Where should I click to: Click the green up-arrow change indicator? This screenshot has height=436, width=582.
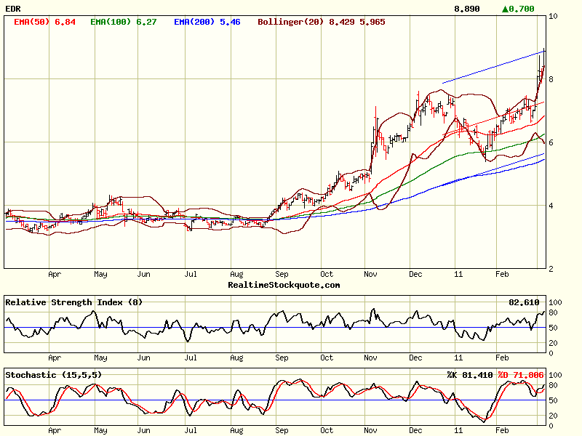505,9
